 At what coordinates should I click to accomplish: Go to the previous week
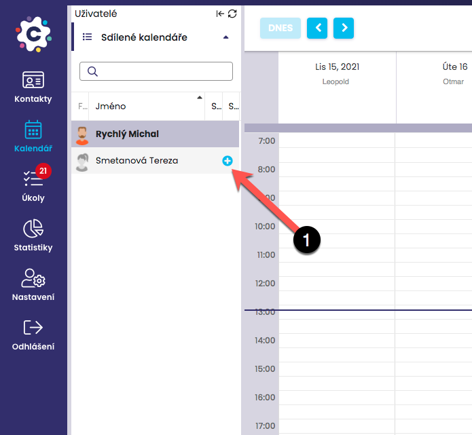pyautogui.click(x=317, y=28)
